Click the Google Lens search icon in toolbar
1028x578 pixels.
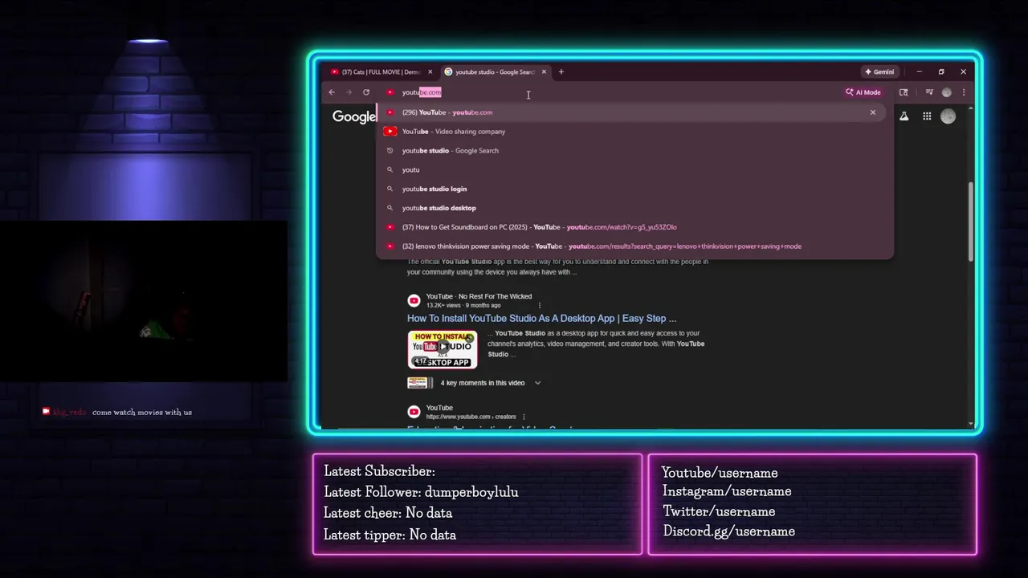pos(904,92)
